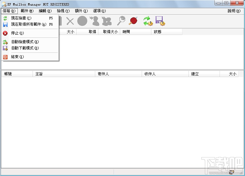
Task: Click the auto download mode icon in menu
Action: pyautogui.click(x=5, y=48)
